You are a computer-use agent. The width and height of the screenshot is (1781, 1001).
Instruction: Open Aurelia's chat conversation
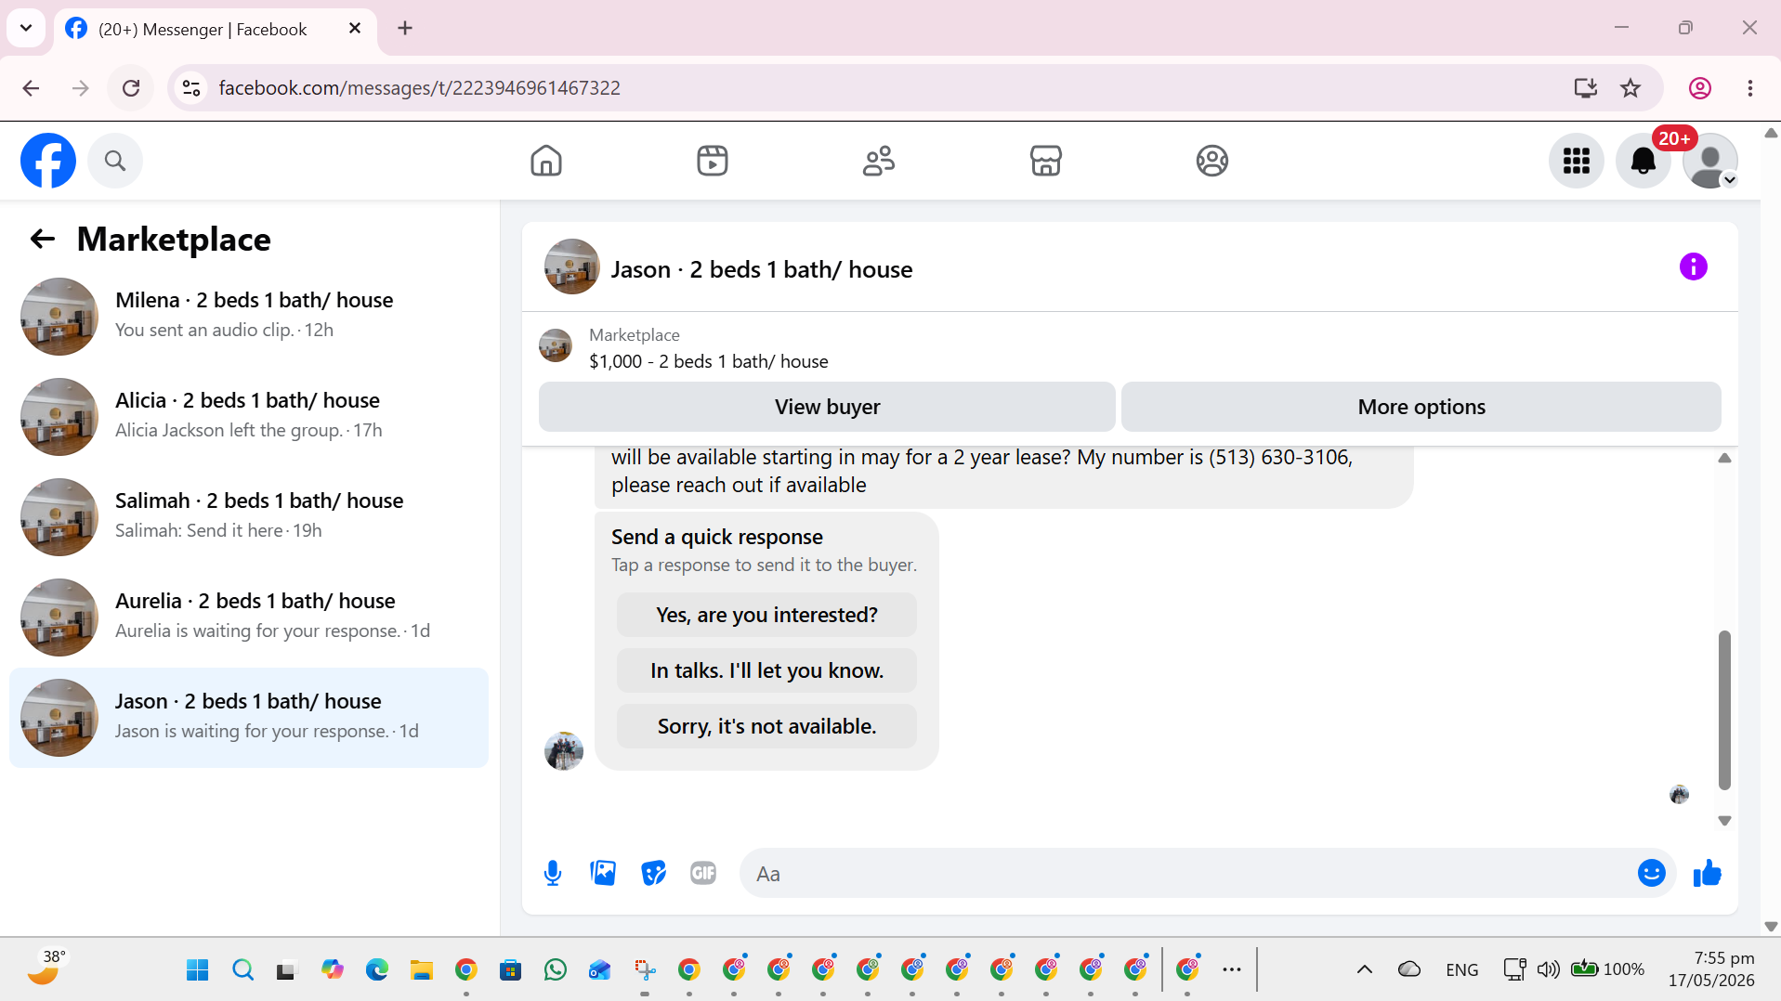[x=249, y=617]
